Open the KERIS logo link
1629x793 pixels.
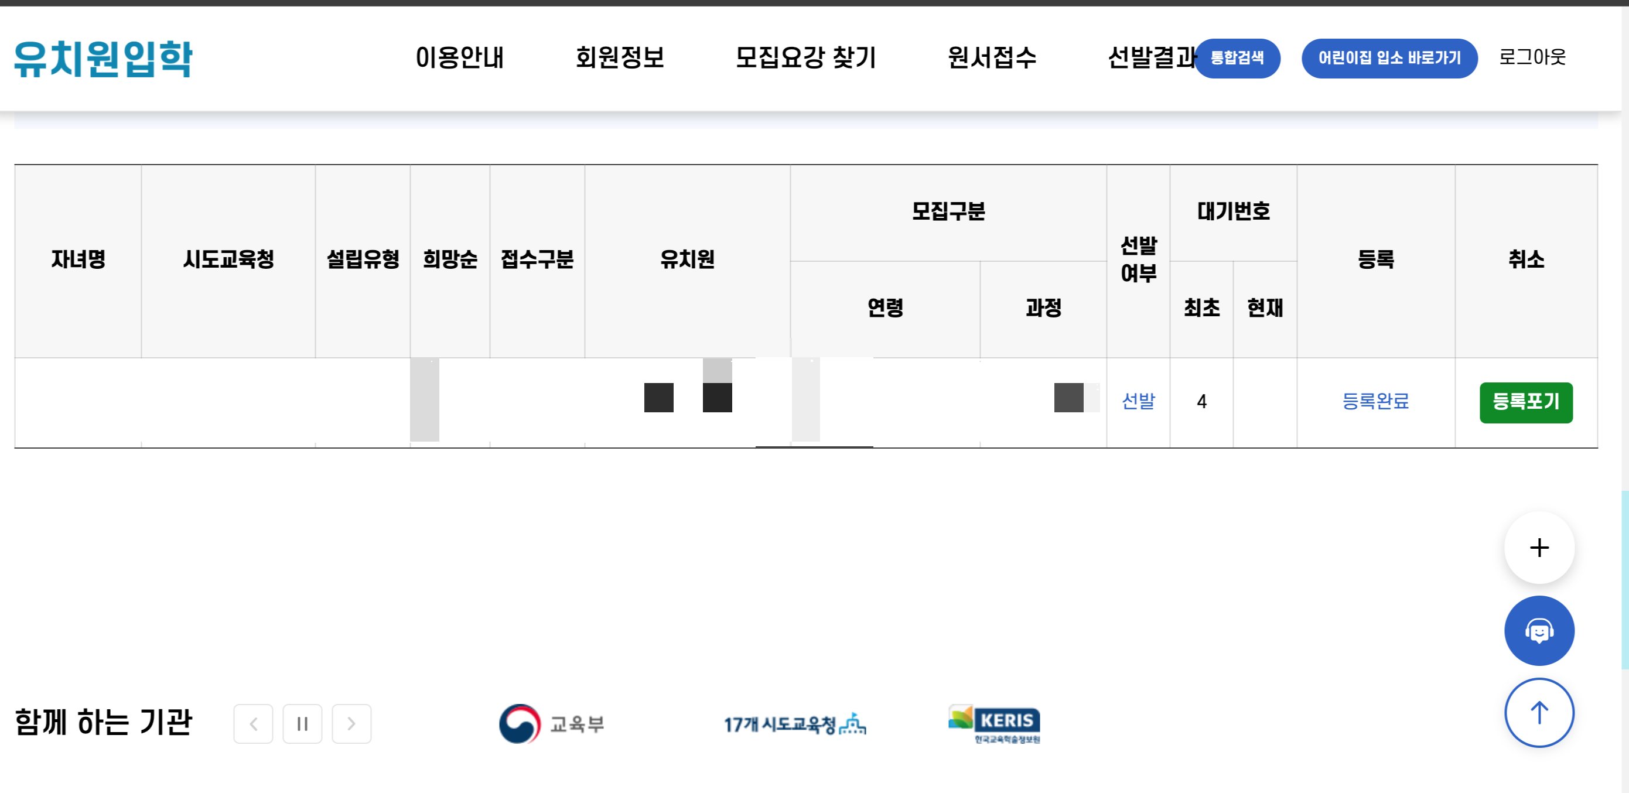[994, 723]
